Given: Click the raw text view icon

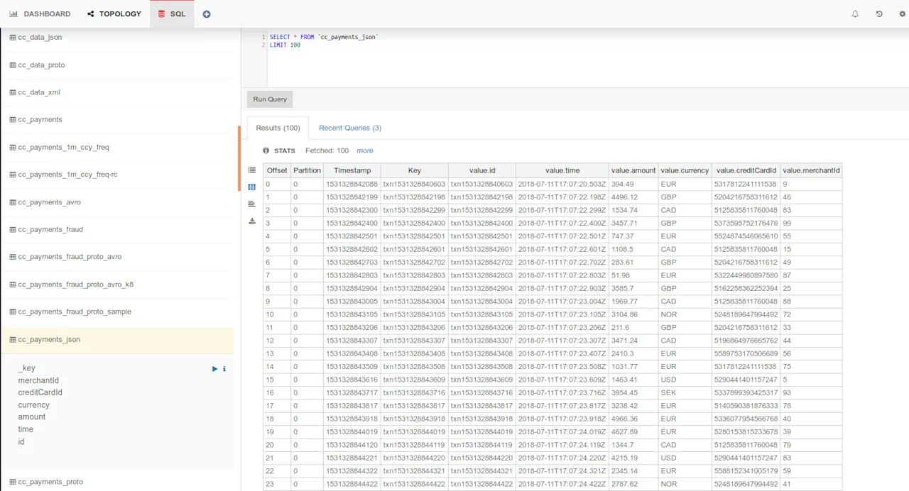Looking at the screenshot, I should click(x=251, y=204).
